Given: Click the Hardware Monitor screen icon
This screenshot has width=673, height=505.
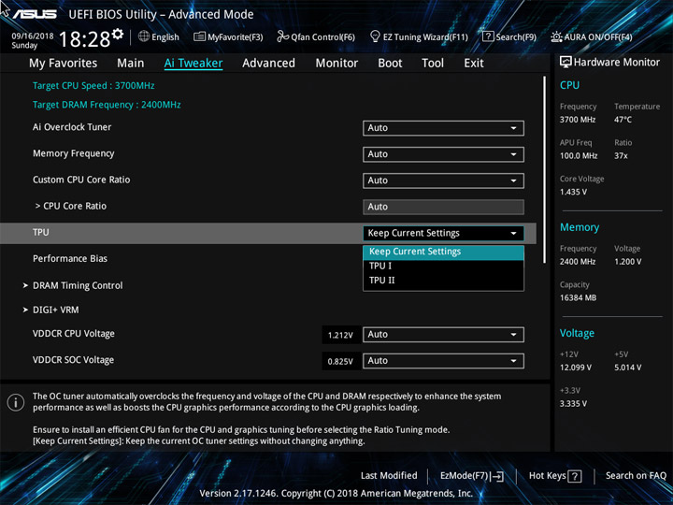Looking at the screenshot, I should pyautogui.click(x=566, y=63).
